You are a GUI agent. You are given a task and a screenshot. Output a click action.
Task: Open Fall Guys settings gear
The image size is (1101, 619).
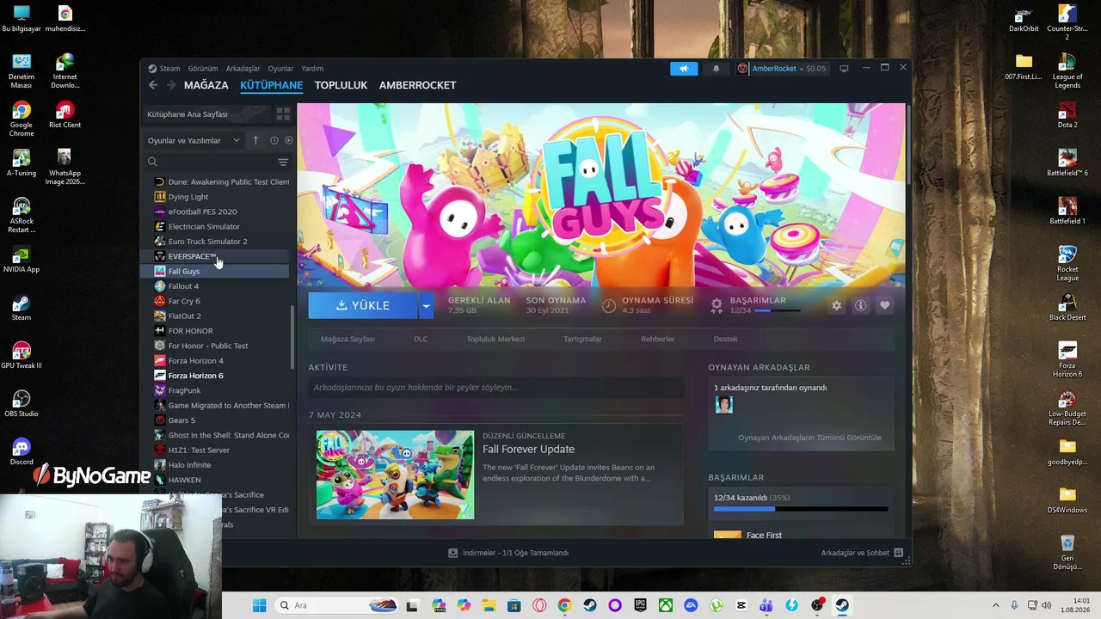click(836, 305)
